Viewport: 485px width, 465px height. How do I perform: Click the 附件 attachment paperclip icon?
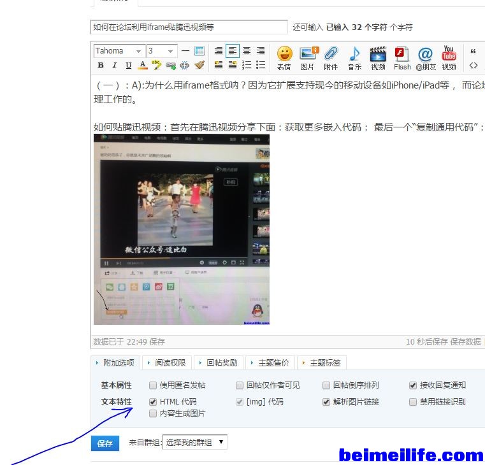[x=331, y=57]
